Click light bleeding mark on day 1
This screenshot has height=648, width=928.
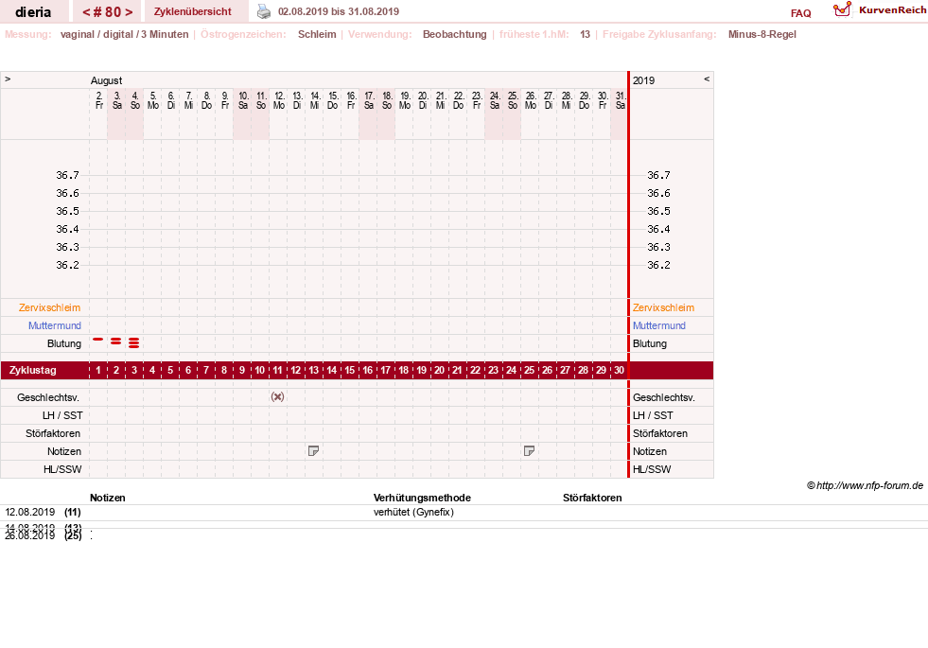[x=97, y=339]
